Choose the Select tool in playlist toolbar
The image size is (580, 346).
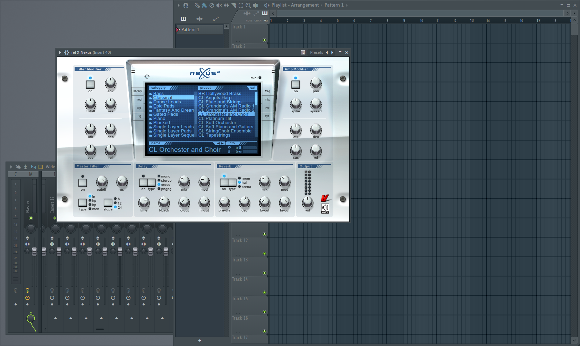(241, 5)
